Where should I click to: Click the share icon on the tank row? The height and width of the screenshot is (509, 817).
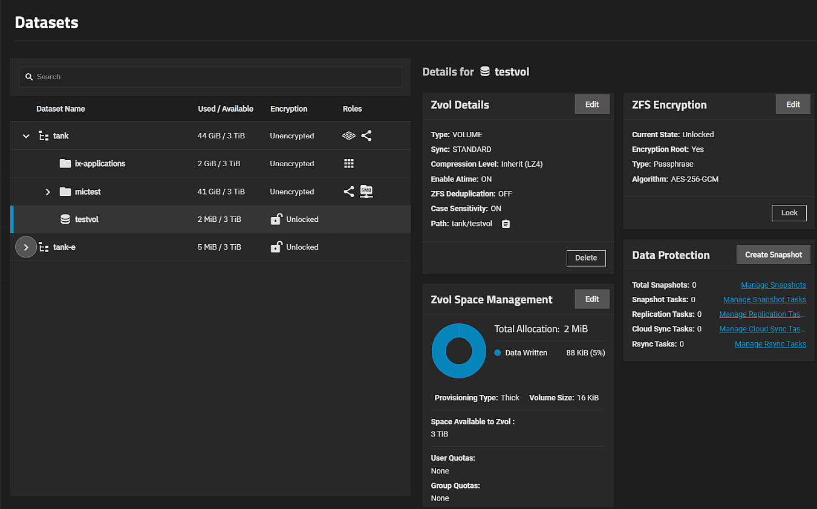tap(366, 135)
